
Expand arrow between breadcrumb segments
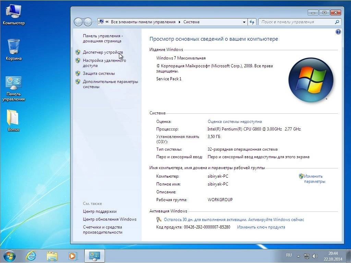click(180, 22)
